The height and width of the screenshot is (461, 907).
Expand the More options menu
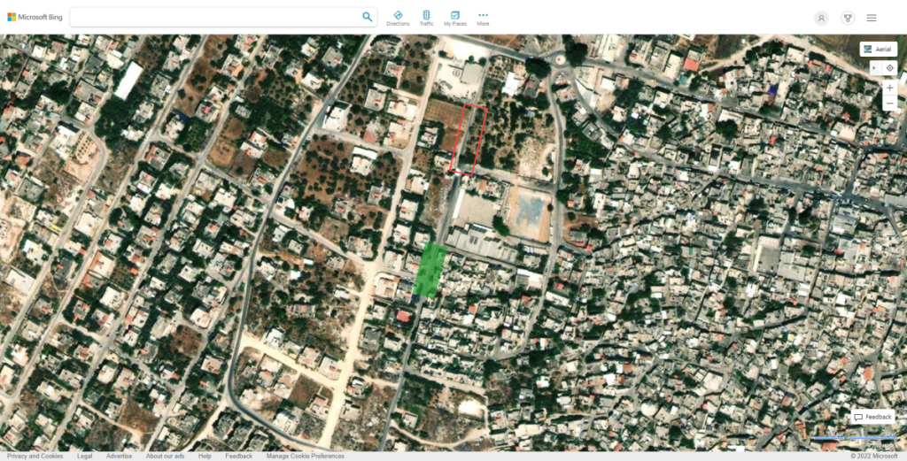pos(483,18)
